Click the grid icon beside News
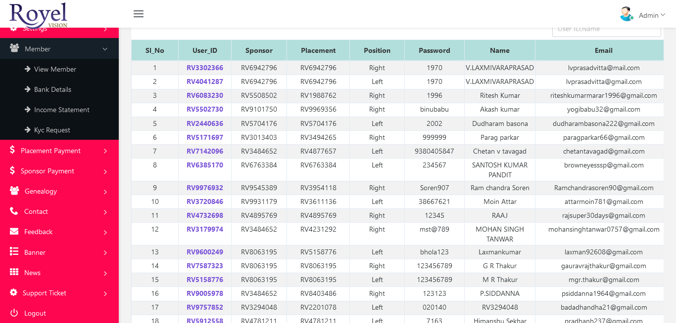This screenshot has width=676, height=323. (14, 272)
